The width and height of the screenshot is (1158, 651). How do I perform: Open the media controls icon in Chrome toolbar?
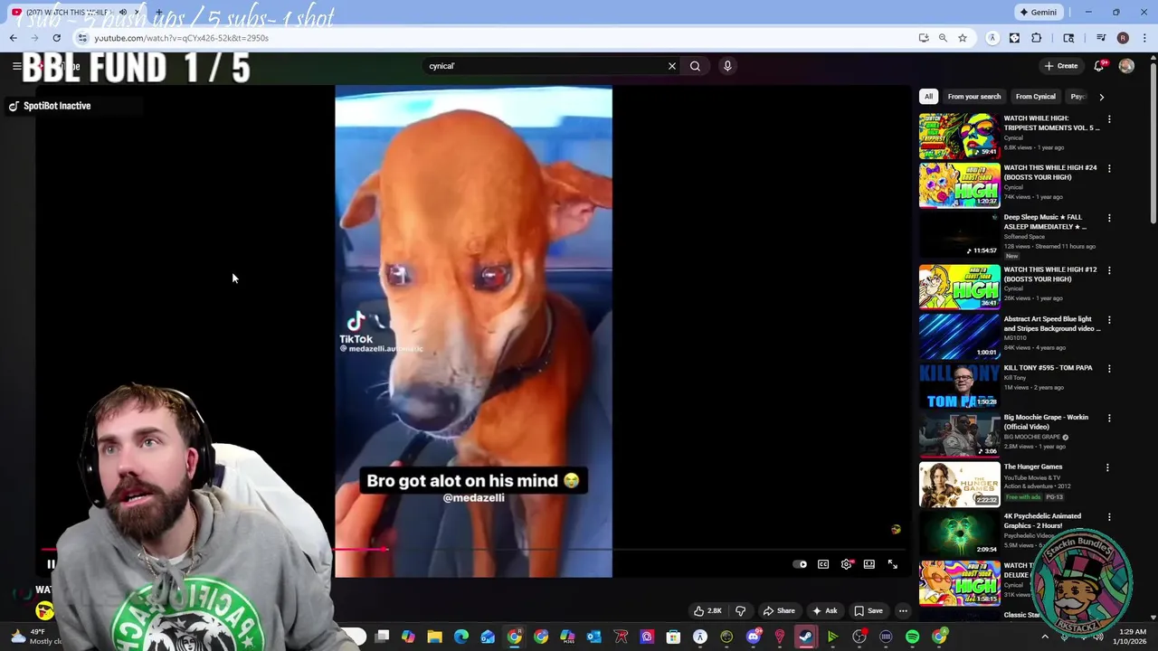click(1101, 38)
